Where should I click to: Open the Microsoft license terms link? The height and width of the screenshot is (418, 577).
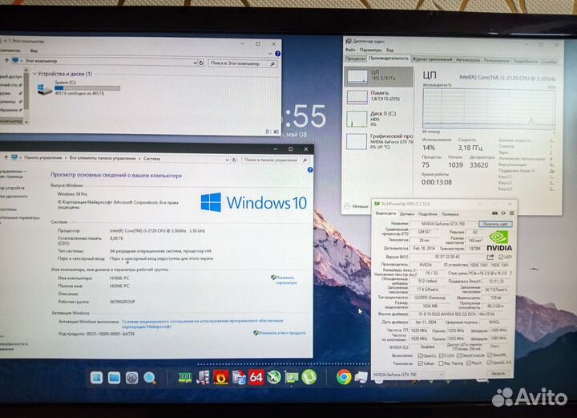tap(203, 323)
